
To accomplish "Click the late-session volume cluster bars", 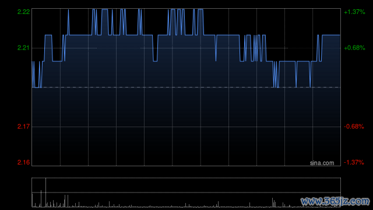I will point(274,202).
